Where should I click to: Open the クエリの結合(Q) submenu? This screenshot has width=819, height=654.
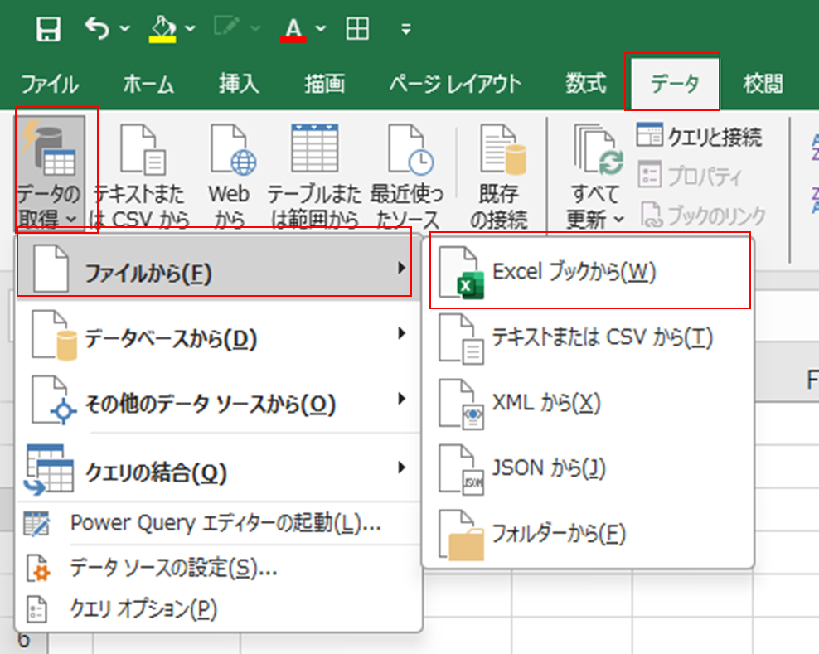[x=218, y=468]
